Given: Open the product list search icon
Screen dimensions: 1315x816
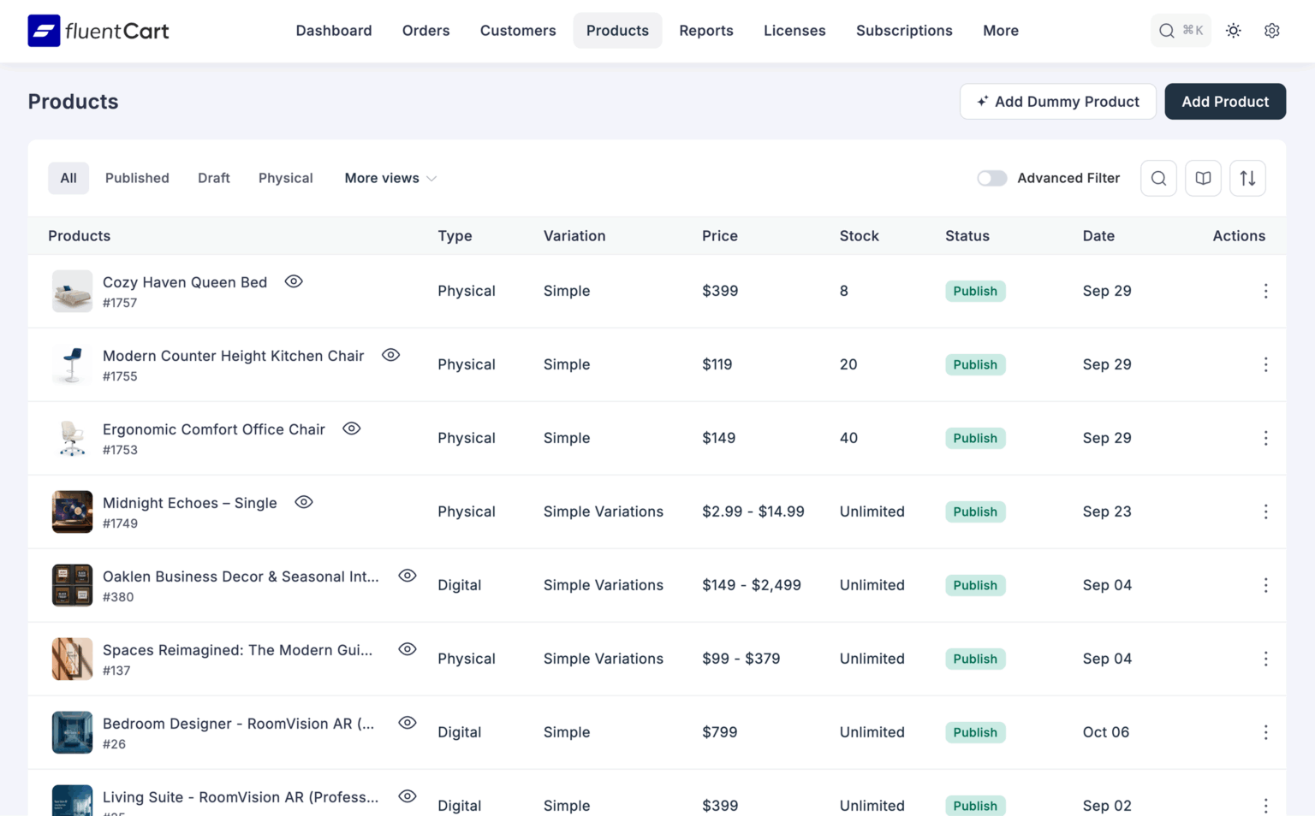Looking at the screenshot, I should (x=1158, y=178).
